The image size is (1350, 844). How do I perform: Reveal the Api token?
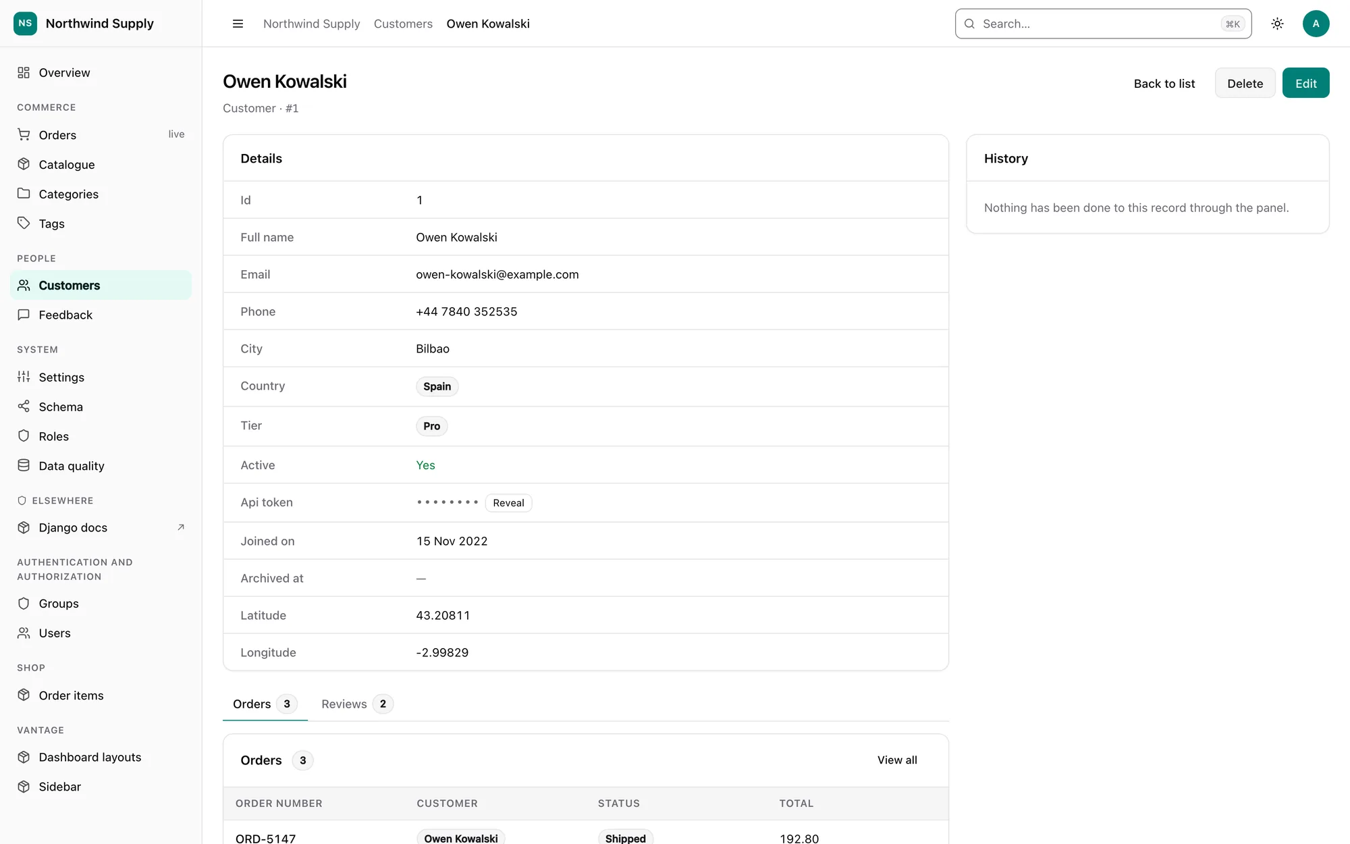coord(508,503)
